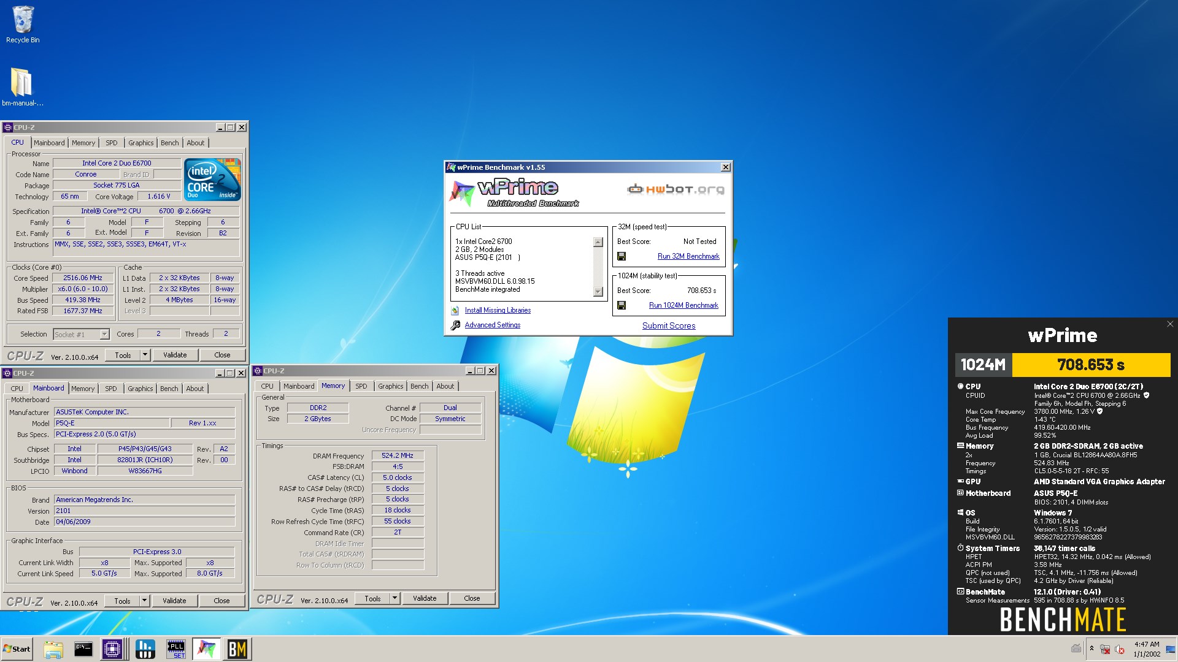
Task: Switch to SPD tab in top CPU-Z window
Action: [111, 143]
